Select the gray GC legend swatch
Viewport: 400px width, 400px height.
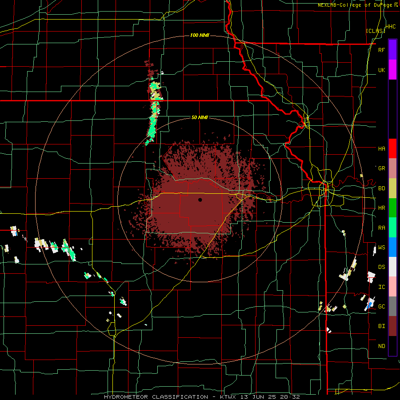392,306
